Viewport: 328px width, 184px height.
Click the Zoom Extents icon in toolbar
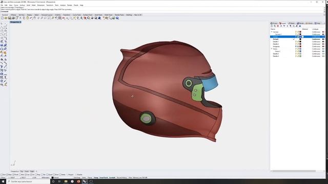[49, 18]
